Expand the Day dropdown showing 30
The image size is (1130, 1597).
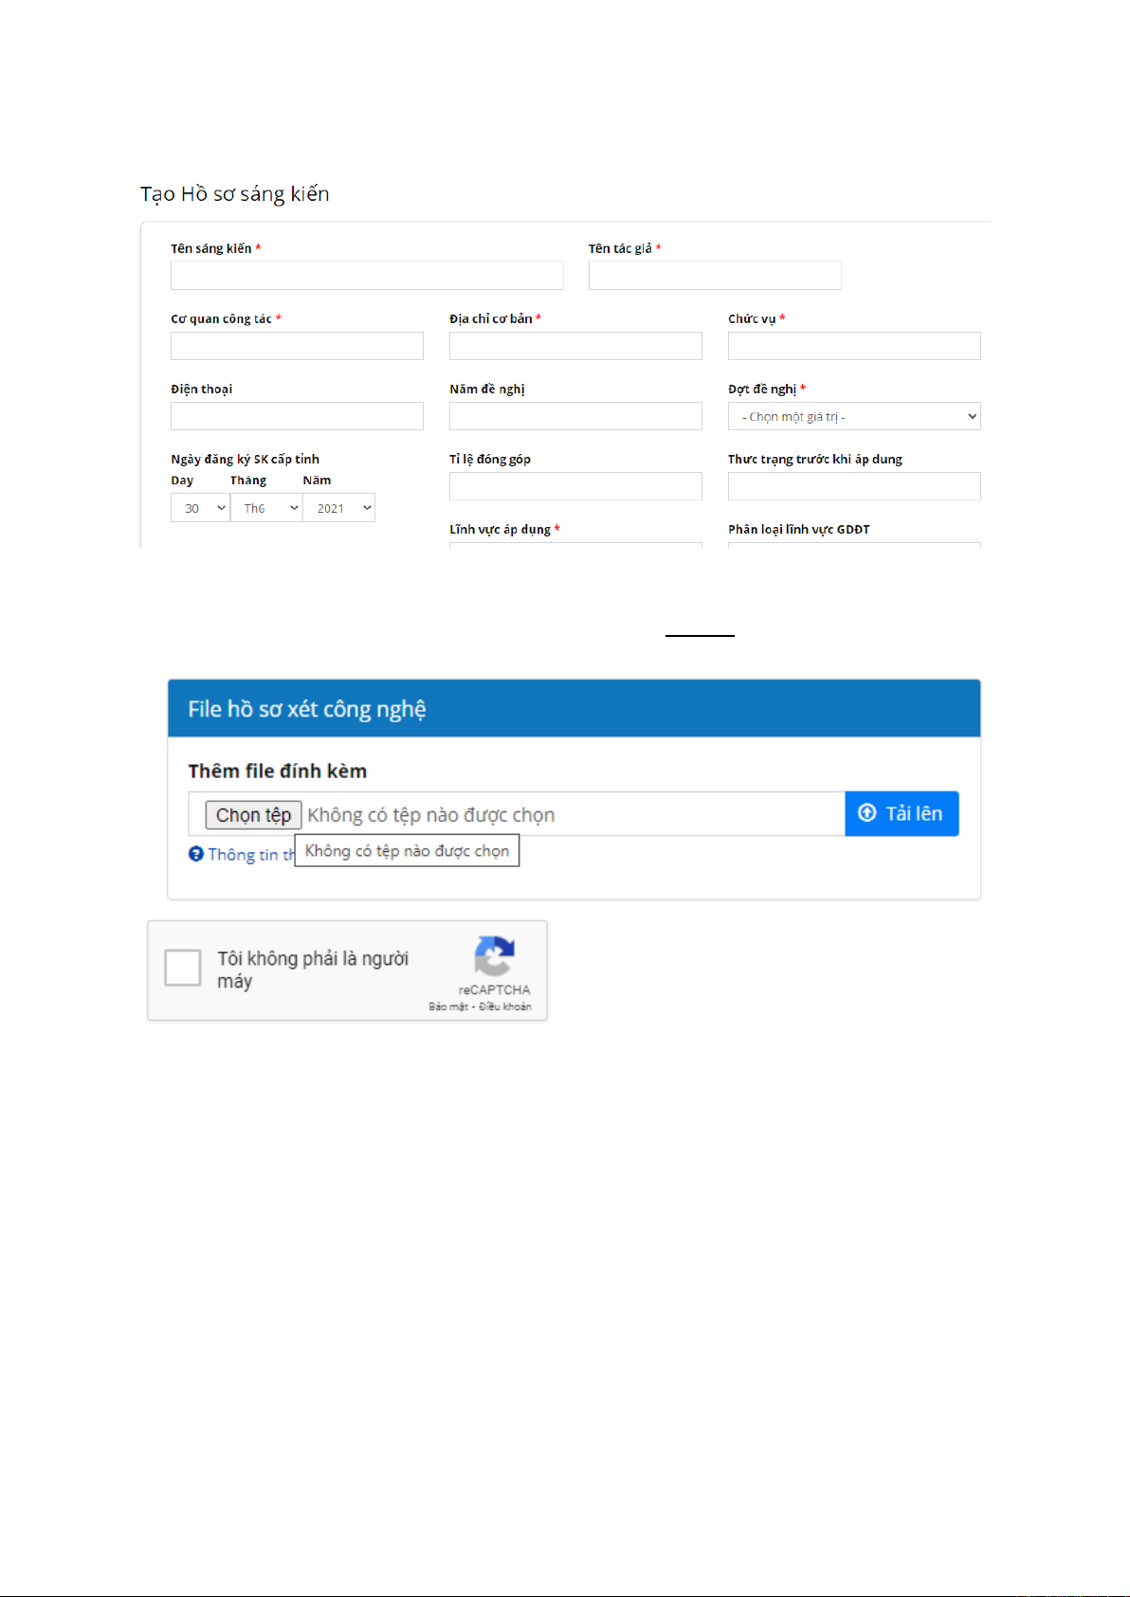point(200,508)
